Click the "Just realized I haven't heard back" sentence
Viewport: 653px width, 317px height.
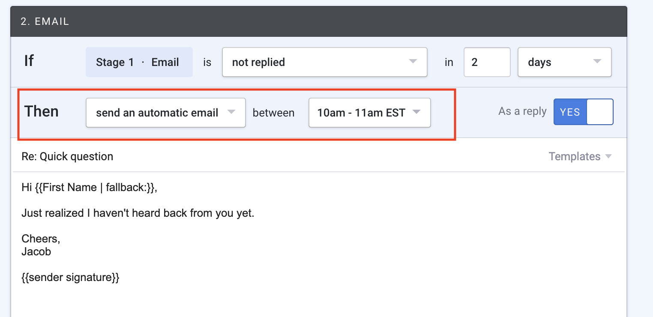[x=138, y=213]
